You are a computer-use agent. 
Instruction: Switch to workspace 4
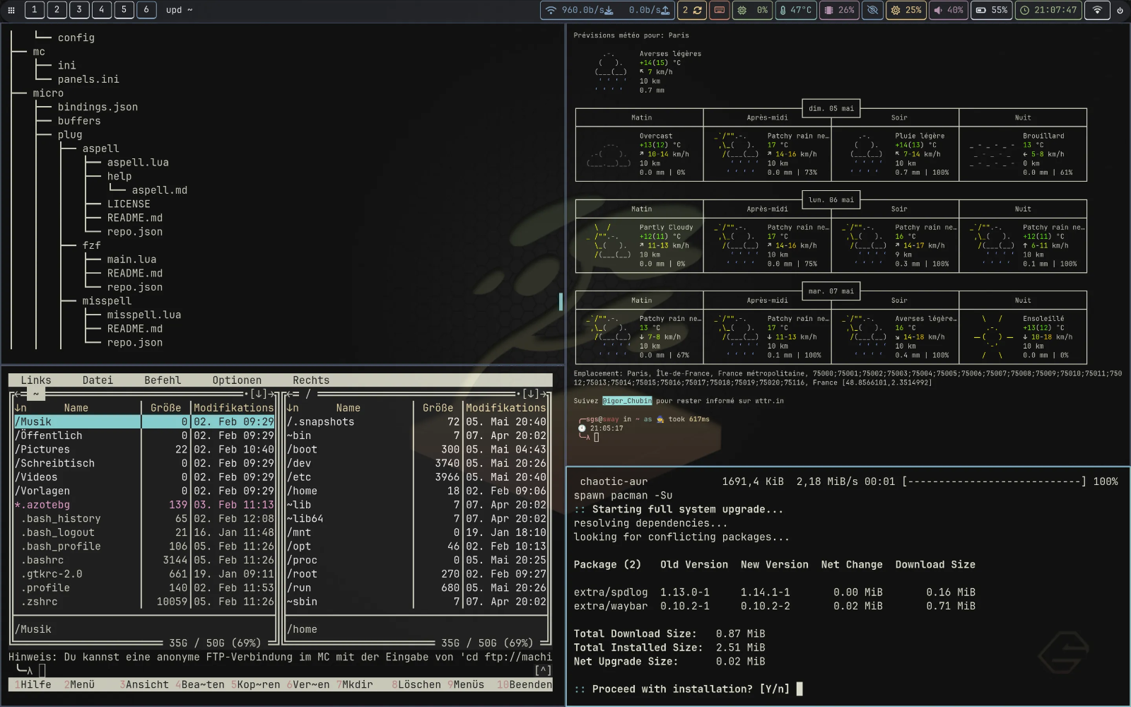tap(101, 10)
